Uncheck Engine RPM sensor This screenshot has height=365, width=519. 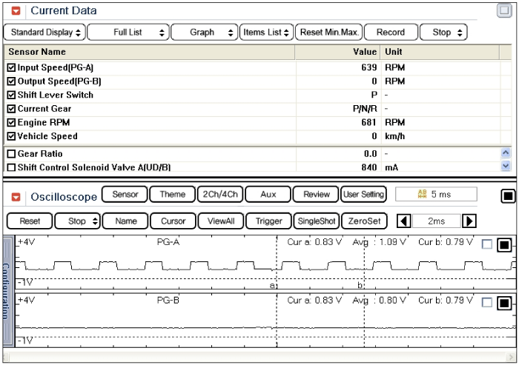click(11, 123)
